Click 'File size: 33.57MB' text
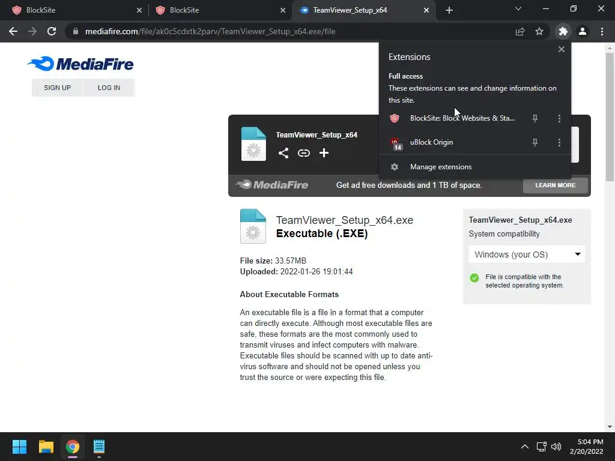Viewport: 615px width, 461px height. tap(273, 261)
